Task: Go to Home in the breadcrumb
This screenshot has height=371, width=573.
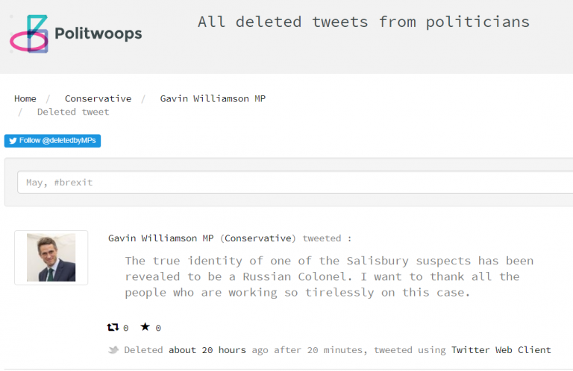Action: coord(25,98)
